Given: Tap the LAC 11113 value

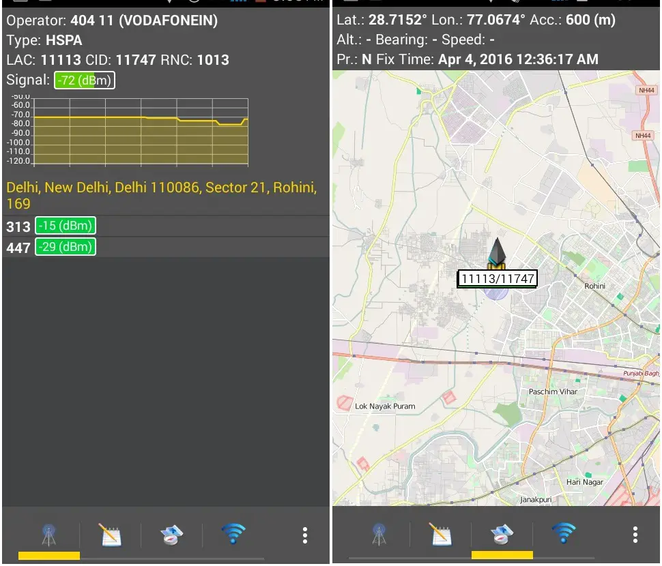Looking at the screenshot, I should click(61, 60).
